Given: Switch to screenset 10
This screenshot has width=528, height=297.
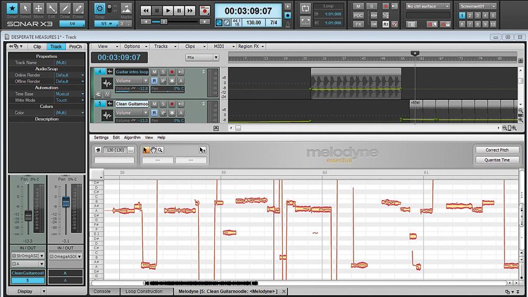Looking at the screenshot, I should [x=493, y=24].
